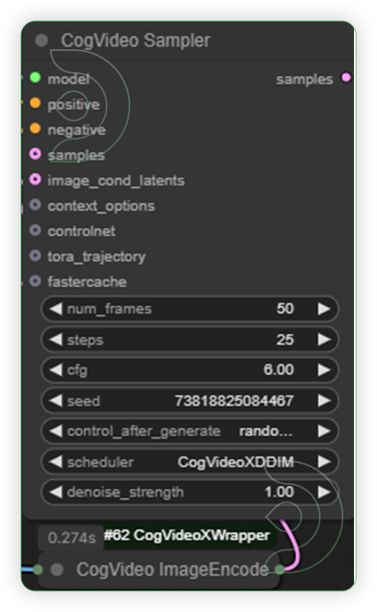Click the controlnet input socket

(x=35, y=231)
